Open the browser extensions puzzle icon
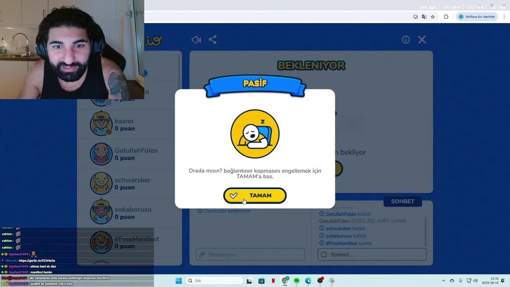The width and height of the screenshot is (510, 287). (446, 17)
